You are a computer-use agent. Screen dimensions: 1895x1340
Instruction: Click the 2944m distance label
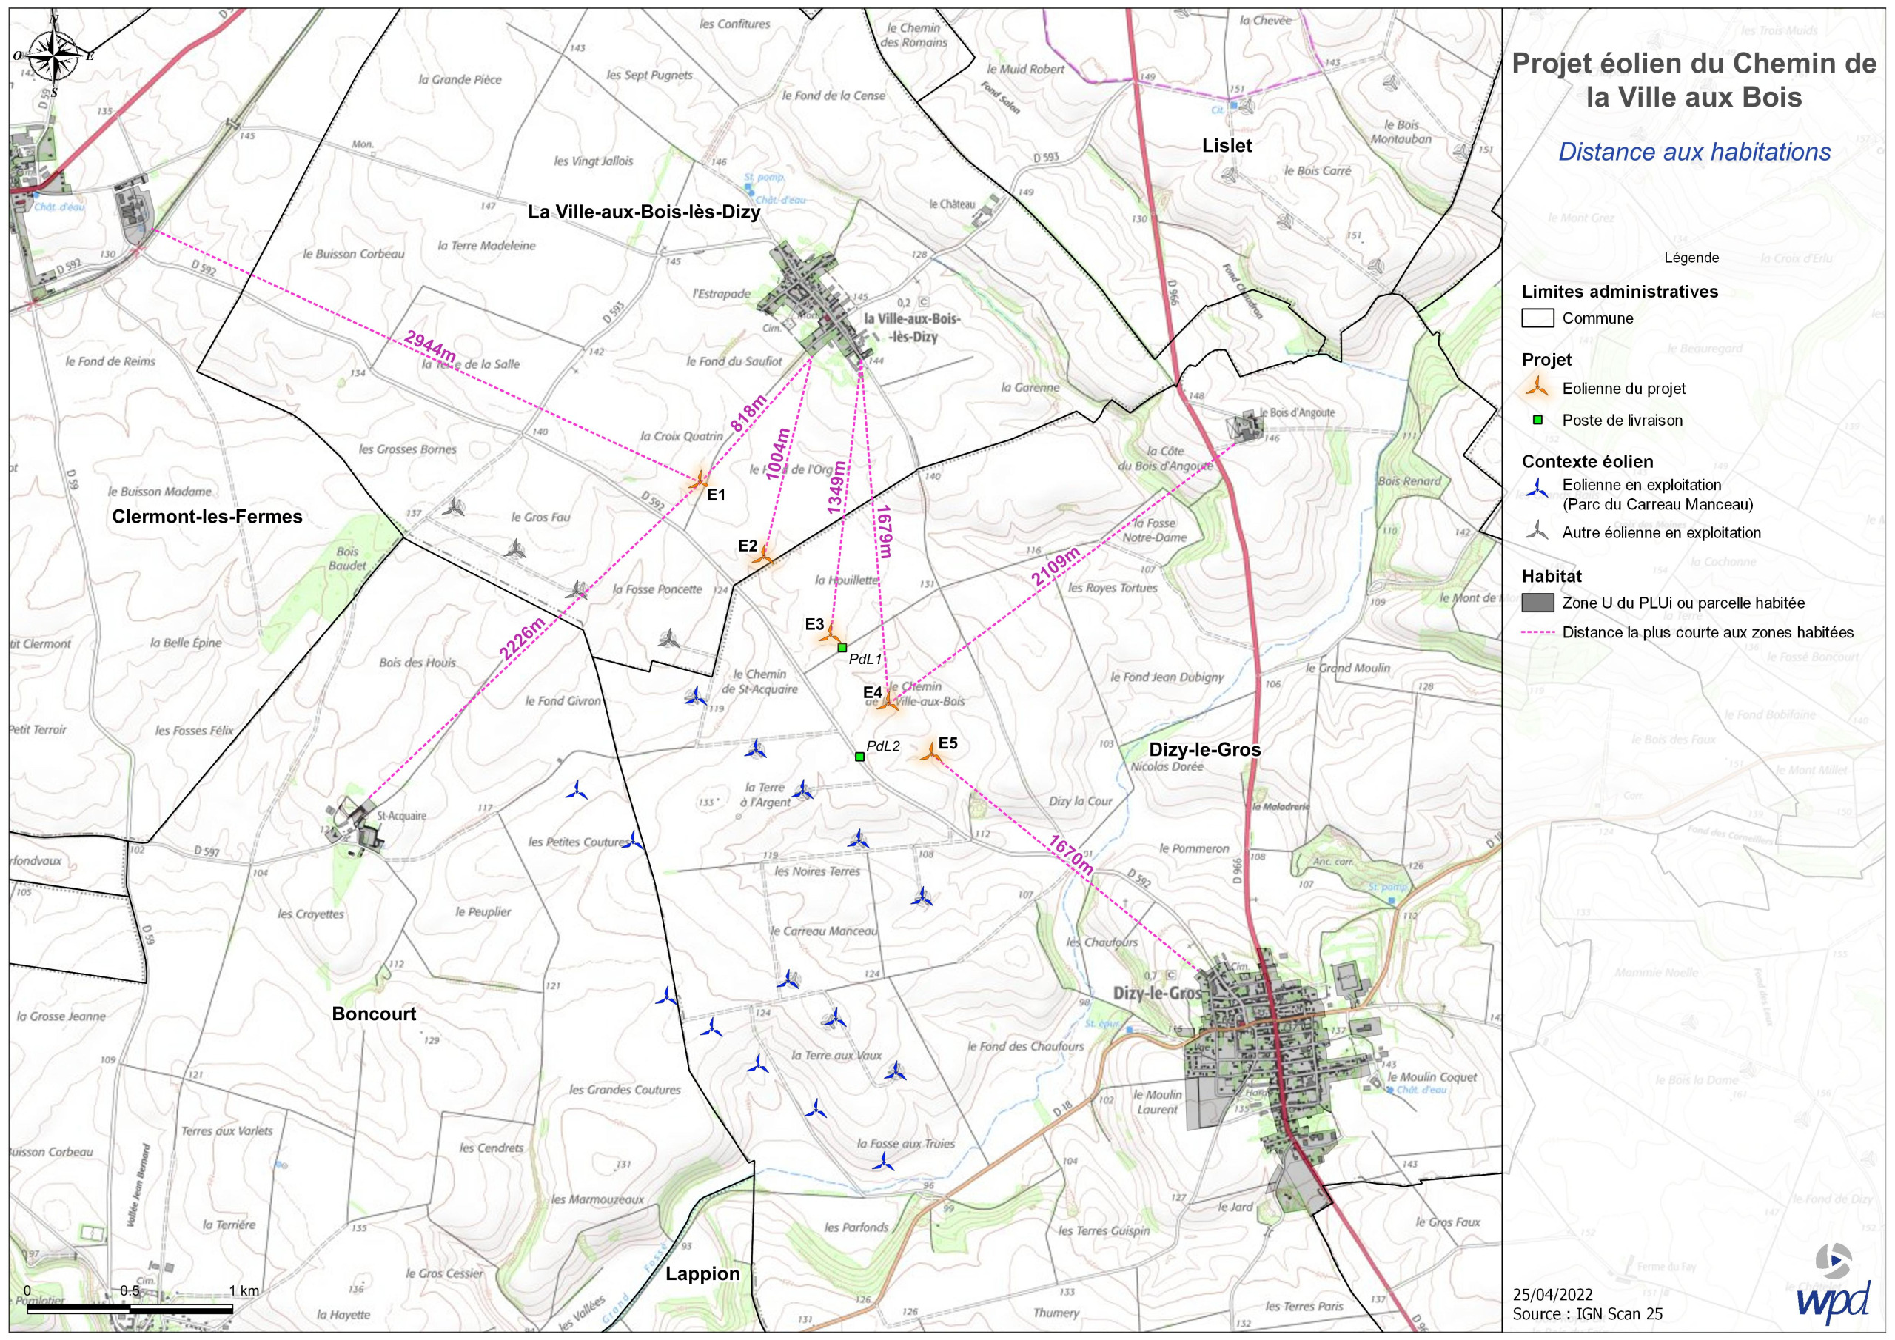point(430,346)
